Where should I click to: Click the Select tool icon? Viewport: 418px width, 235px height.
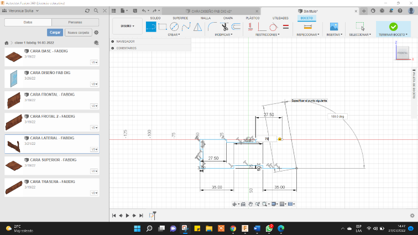pos(360,27)
